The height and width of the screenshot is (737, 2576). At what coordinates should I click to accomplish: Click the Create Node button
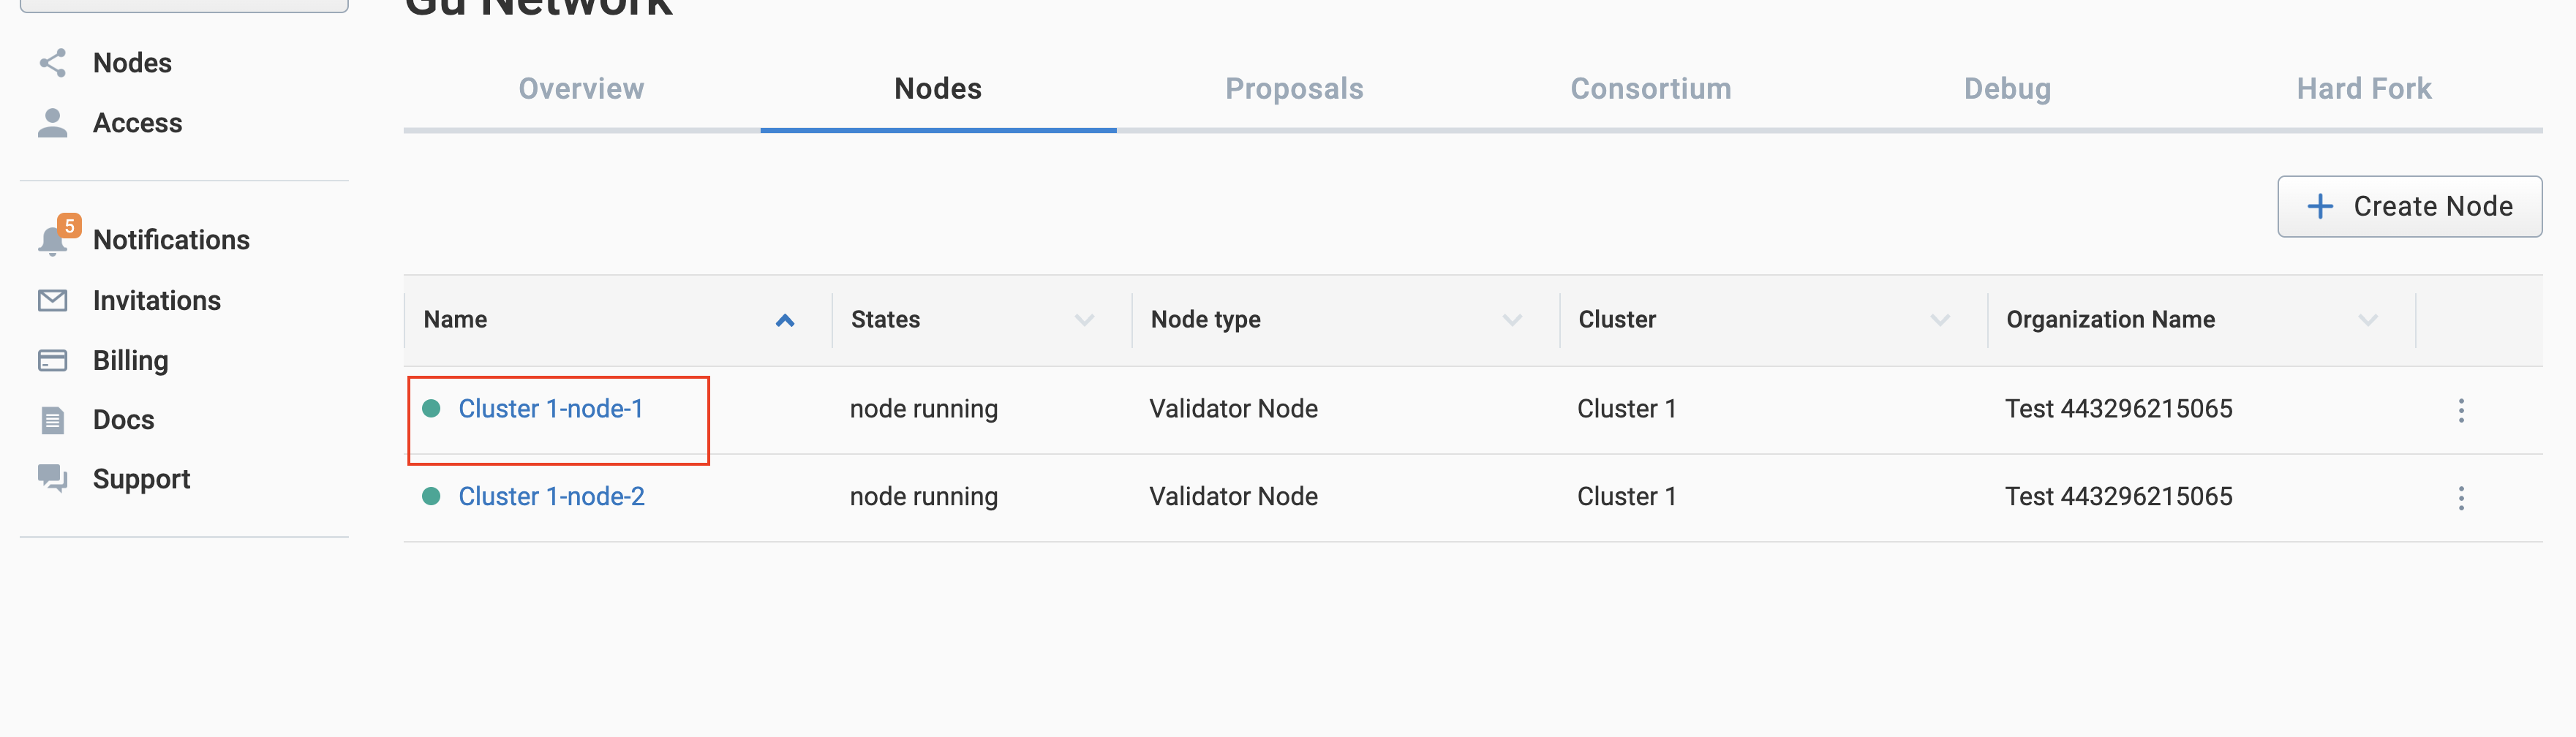[x=2410, y=206]
